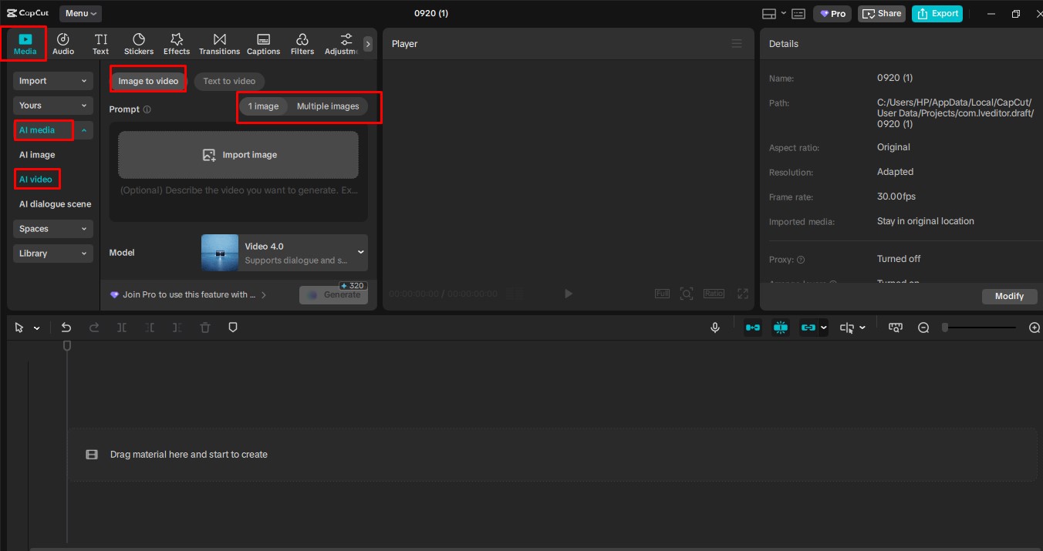Switch image count to Multiple images
This screenshot has height=551, width=1043.
click(x=328, y=106)
